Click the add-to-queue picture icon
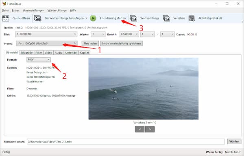Viewport: 244px width, 156px height. 38,18
